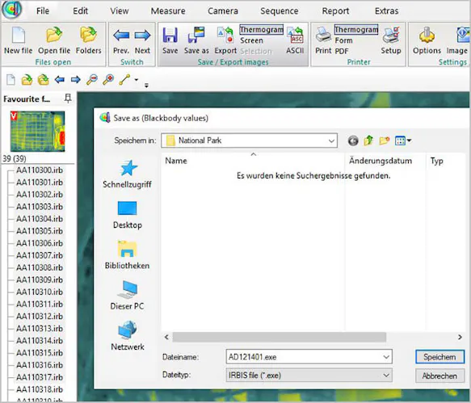Open the Extras menu
This screenshot has width=471, height=403.
coord(387,11)
